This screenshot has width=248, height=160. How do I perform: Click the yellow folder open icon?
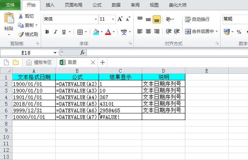[15, 62]
